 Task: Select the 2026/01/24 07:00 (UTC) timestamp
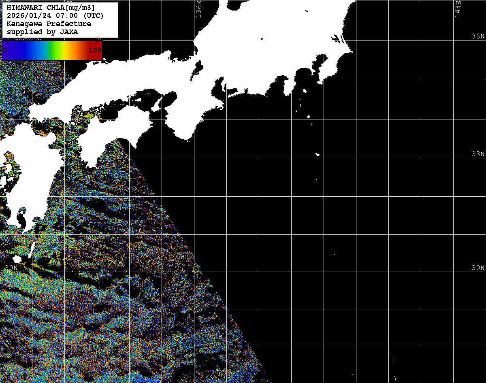point(55,16)
